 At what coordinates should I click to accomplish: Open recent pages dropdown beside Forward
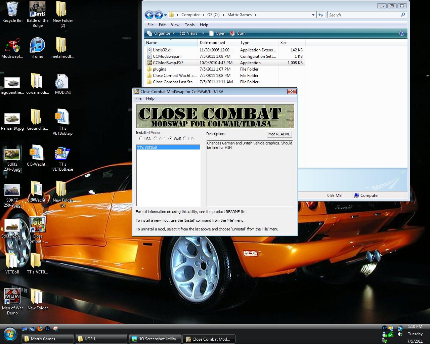pos(165,15)
